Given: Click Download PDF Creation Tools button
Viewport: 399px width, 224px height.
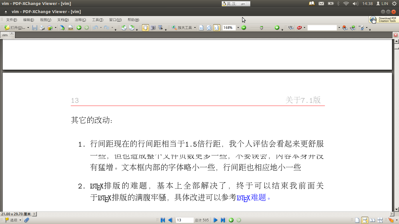Looking at the screenshot, I should 384,20.
